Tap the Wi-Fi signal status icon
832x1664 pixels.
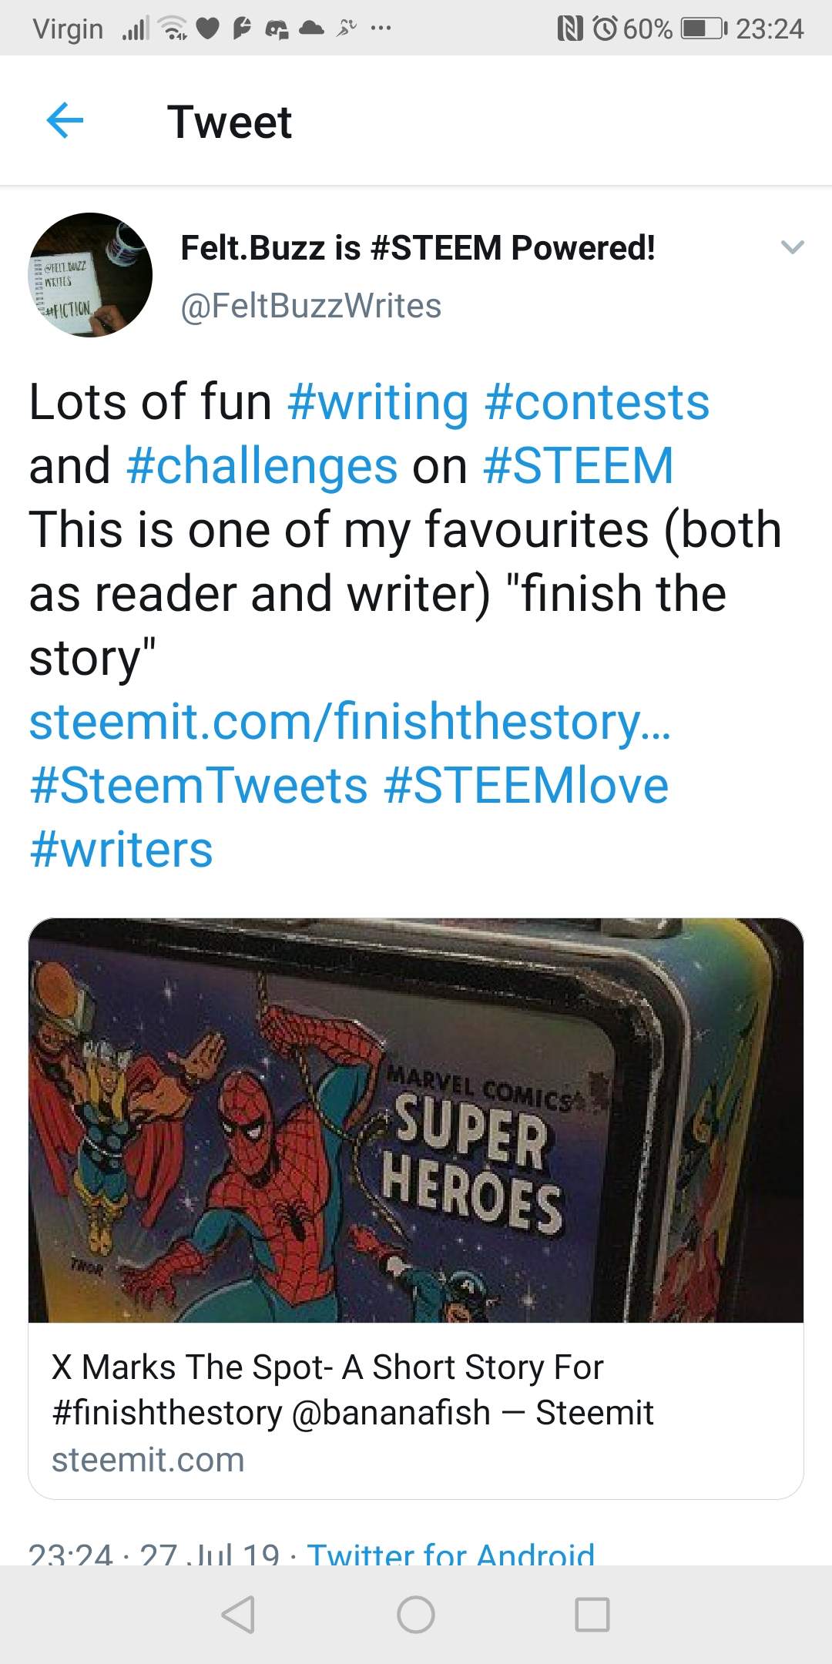pyautogui.click(x=173, y=29)
